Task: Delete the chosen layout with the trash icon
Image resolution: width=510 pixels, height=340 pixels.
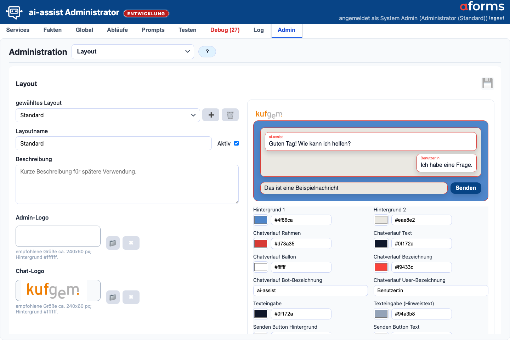Action: tap(230, 115)
